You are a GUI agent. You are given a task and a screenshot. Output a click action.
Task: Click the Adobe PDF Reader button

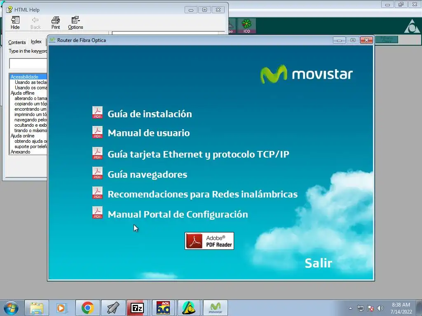209,241
